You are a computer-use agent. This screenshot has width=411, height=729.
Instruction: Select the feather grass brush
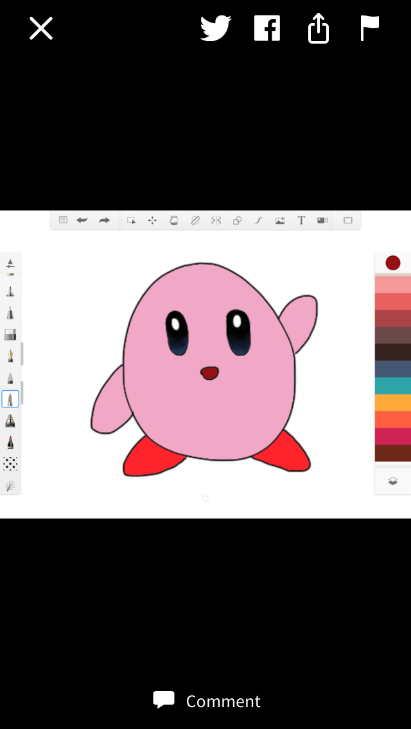click(10, 485)
